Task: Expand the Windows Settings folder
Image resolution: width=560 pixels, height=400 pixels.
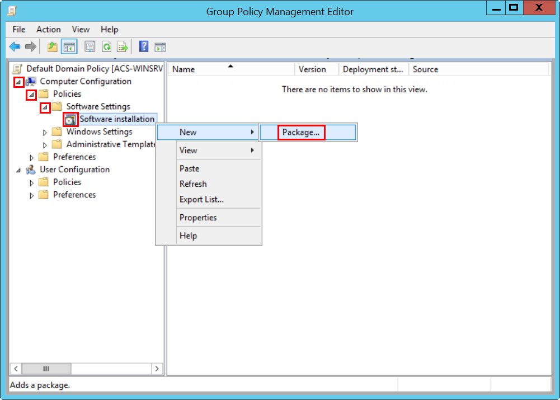Action: 45,133
